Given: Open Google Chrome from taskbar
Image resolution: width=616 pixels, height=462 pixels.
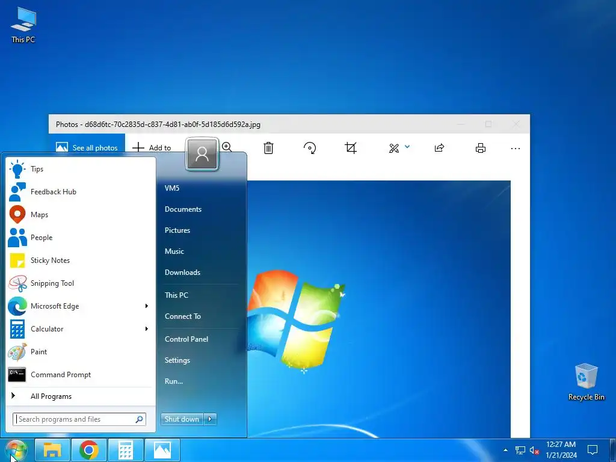Looking at the screenshot, I should 89,450.
